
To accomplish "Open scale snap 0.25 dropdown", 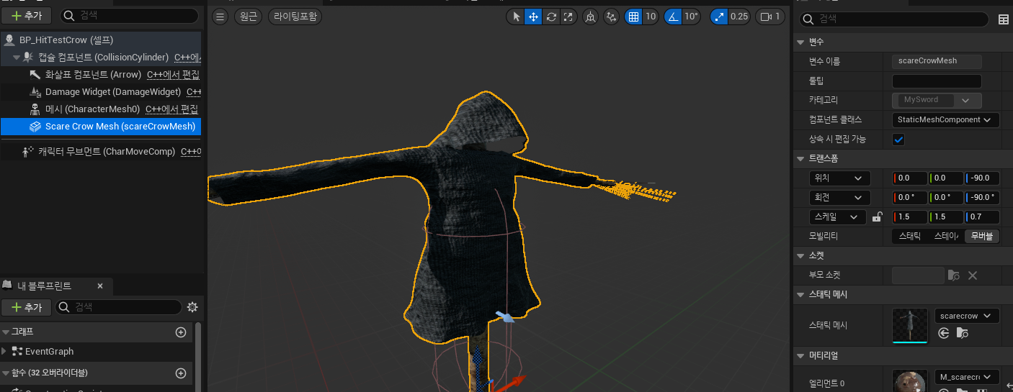I will click(739, 17).
